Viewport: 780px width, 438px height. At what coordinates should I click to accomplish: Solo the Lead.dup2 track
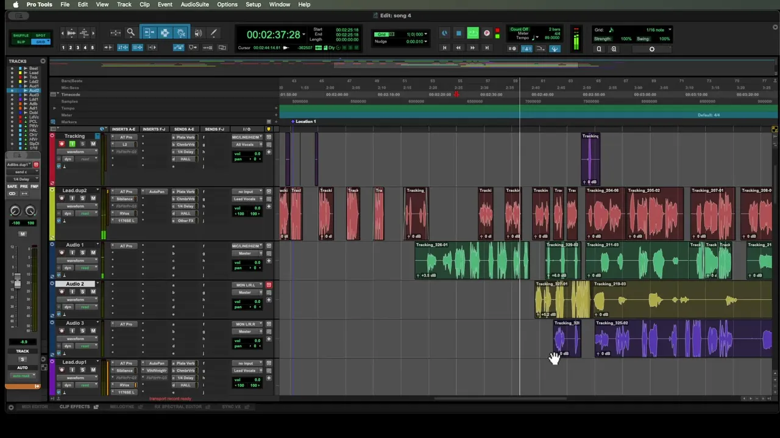pos(82,198)
